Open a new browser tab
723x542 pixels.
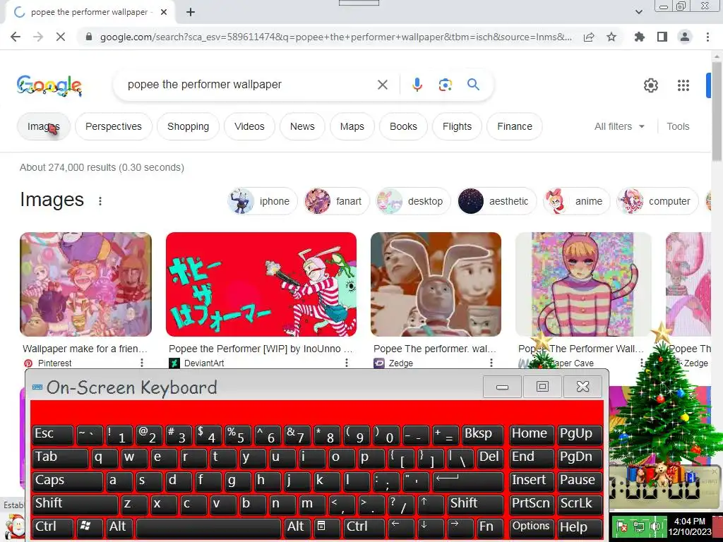pos(191,12)
